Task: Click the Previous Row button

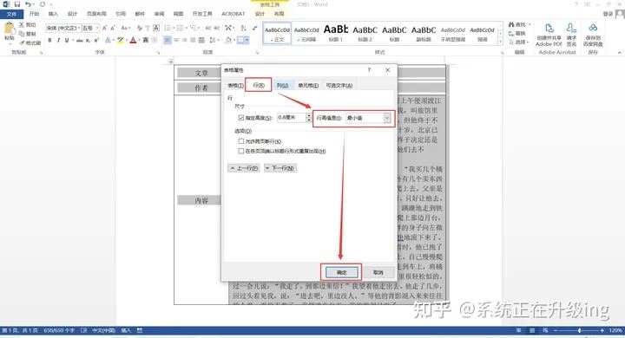Action: point(244,168)
